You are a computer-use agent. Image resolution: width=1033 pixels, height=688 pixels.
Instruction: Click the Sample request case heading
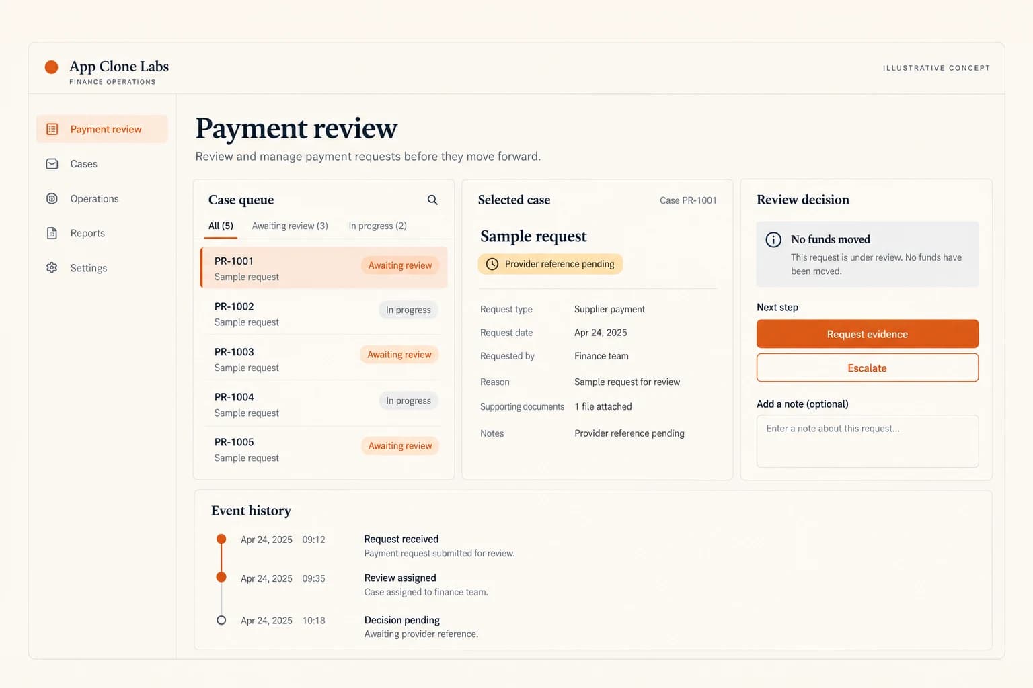(x=533, y=236)
